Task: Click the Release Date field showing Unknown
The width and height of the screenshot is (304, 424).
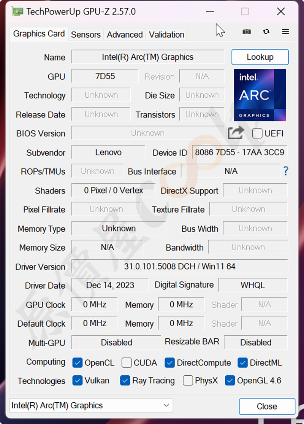Action: pyautogui.click(x=101, y=114)
